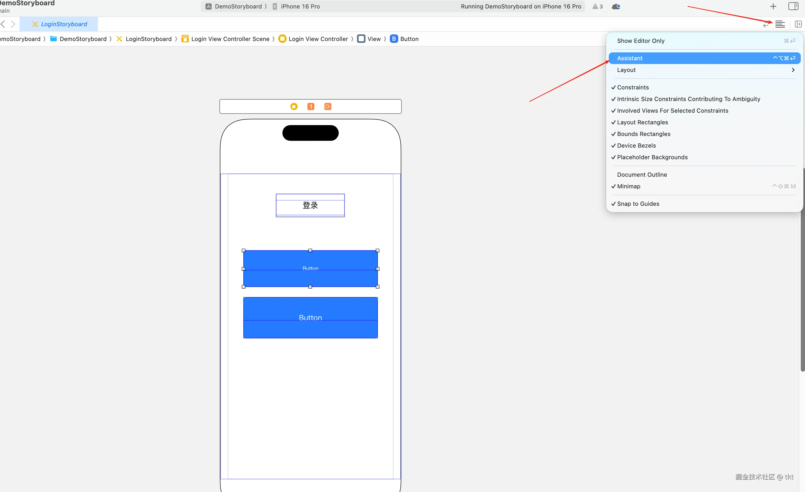Open Login View Controller Scene breadcrumb

[230, 39]
